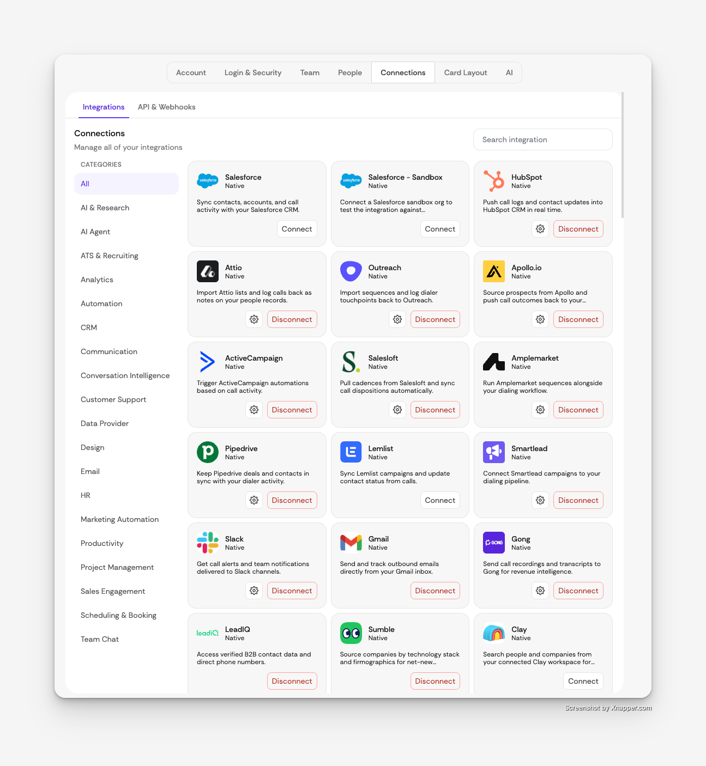This screenshot has height=766, width=706.
Task: Click the Attio logo icon
Action: (208, 271)
